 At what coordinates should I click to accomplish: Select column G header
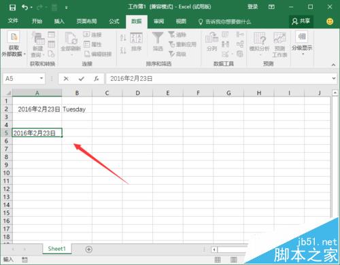coord(228,93)
